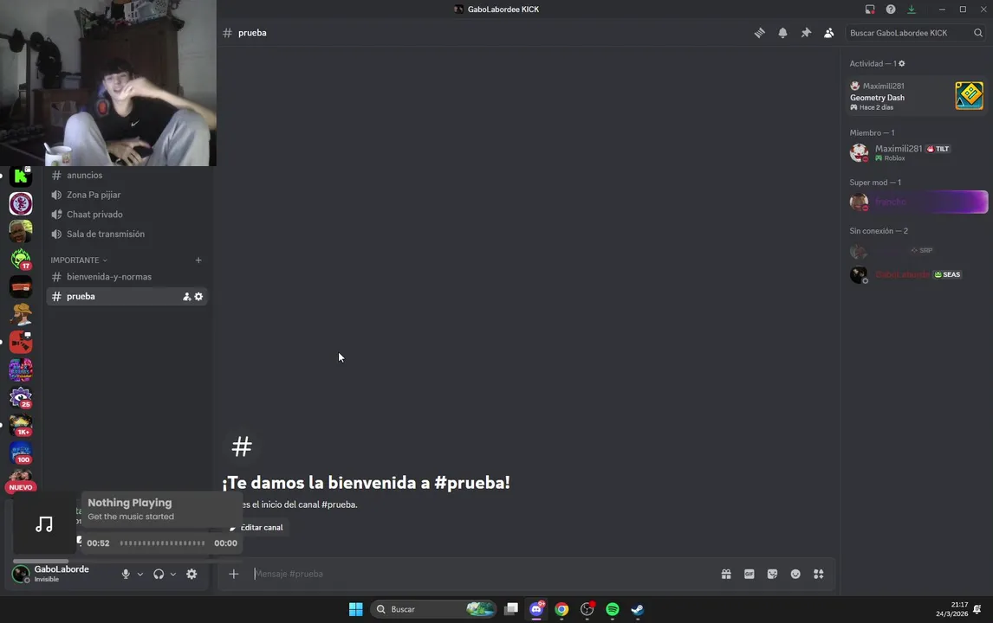Open offline member with SEAS tag
Image resolution: width=993 pixels, height=623 pixels.
tap(917, 274)
